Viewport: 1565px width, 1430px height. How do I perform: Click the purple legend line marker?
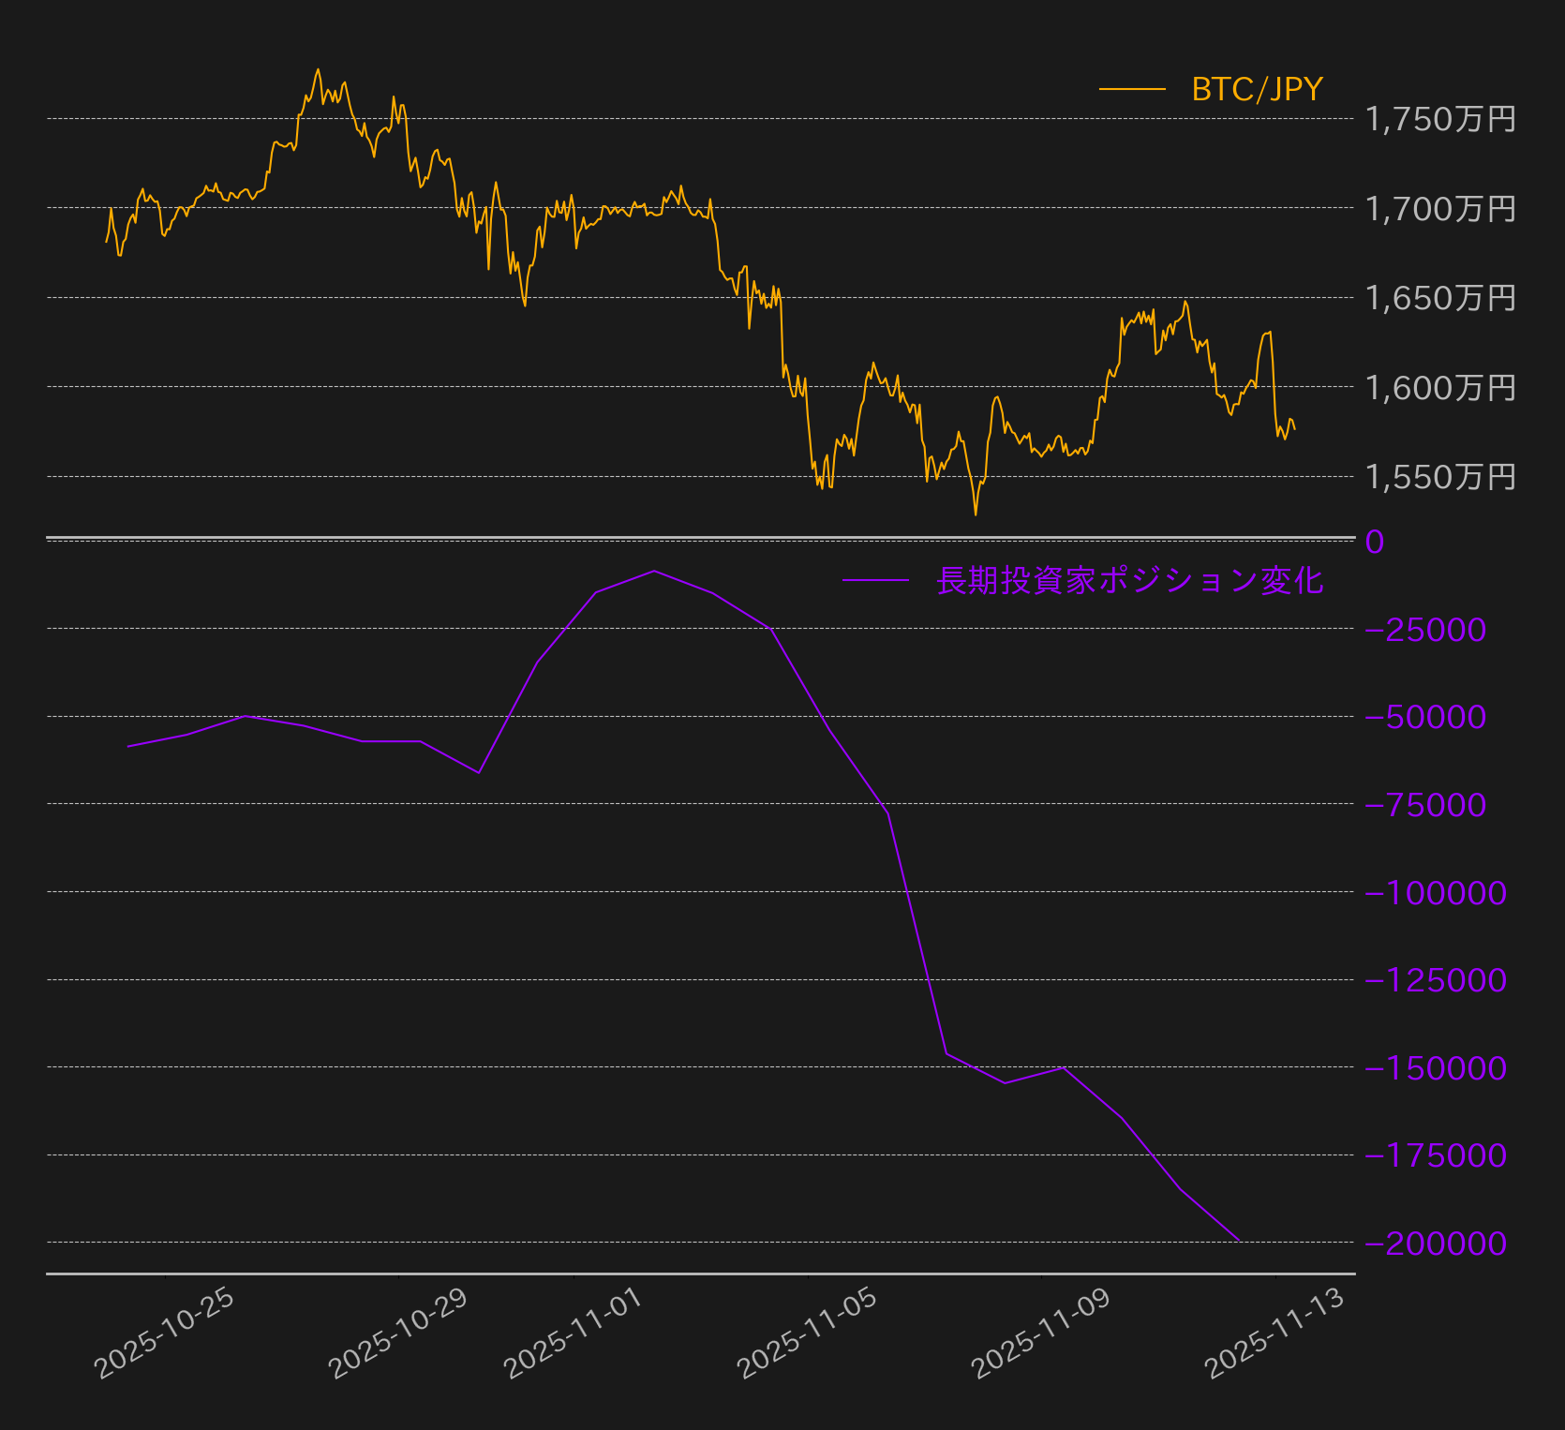pyautogui.click(x=879, y=579)
